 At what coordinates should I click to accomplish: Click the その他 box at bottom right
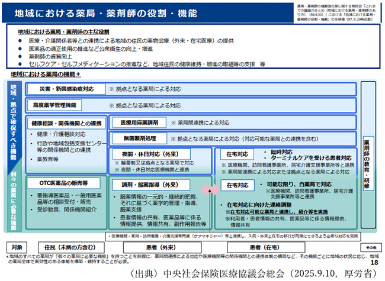[x=371, y=246]
